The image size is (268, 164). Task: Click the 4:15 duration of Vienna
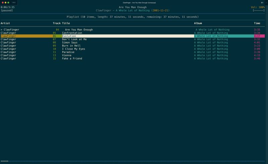(x=257, y=55)
